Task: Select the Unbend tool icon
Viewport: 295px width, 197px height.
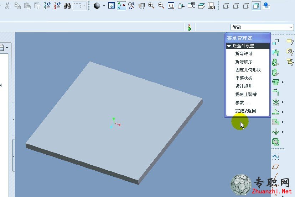Action: (x=276, y=112)
